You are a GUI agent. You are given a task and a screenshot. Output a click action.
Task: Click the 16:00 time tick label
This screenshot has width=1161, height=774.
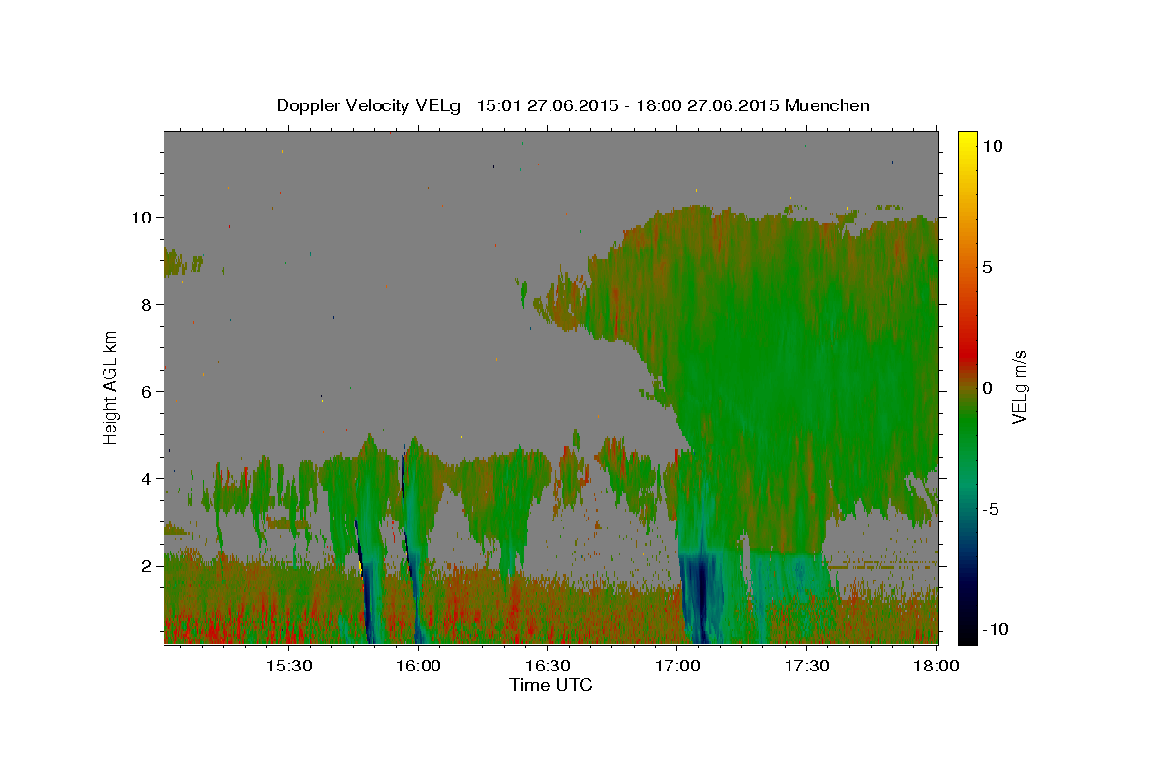click(x=417, y=666)
